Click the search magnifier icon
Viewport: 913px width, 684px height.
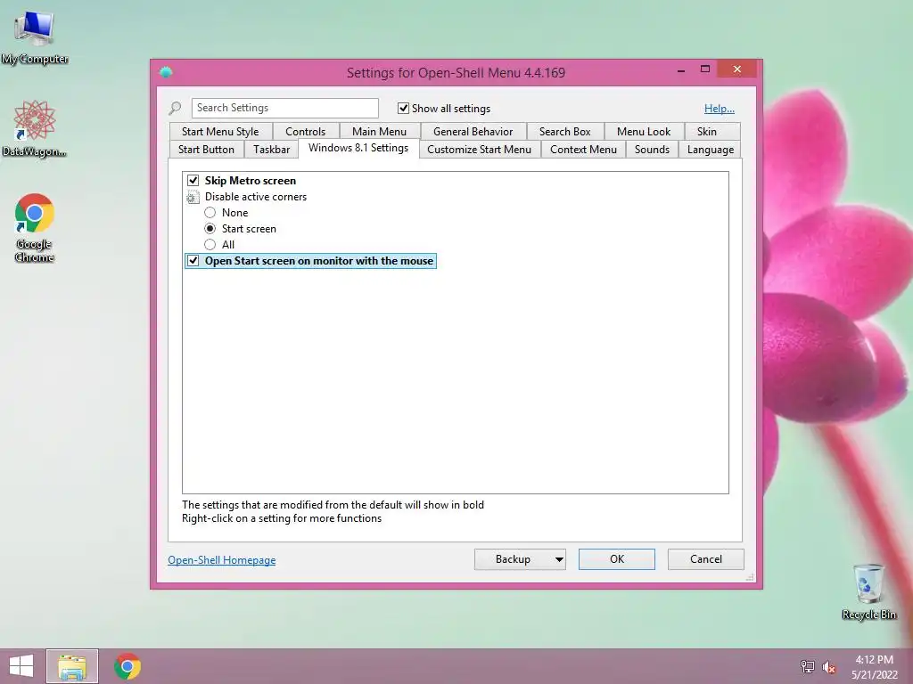tap(175, 108)
